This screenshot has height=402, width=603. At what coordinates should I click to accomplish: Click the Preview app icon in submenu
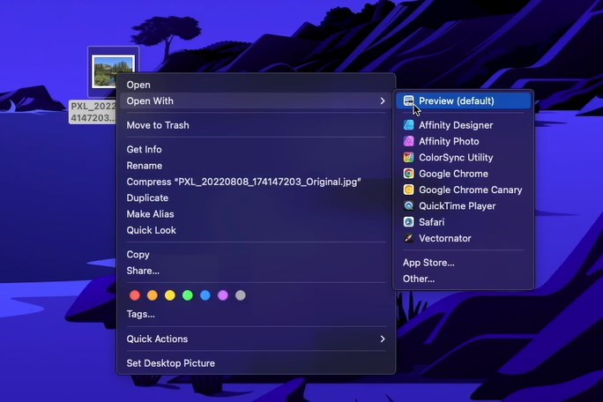pyautogui.click(x=408, y=100)
